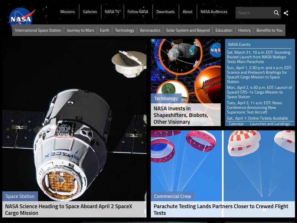This screenshot has width=297, height=223.
Task: Open Parachute Testing Lands Partners article
Action: click(221, 210)
